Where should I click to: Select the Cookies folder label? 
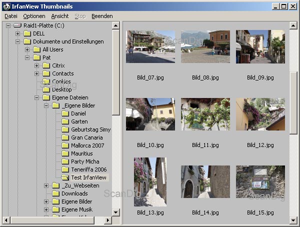point(61,81)
